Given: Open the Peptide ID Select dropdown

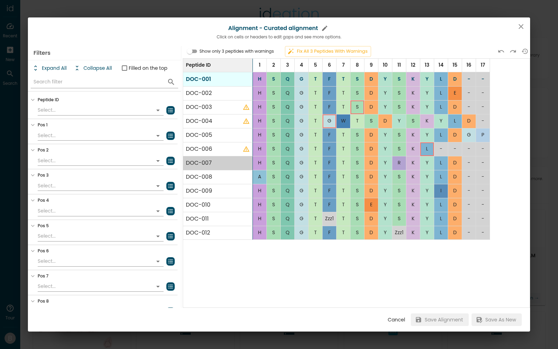Looking at the screenshot, I should (x=100, y=110).
